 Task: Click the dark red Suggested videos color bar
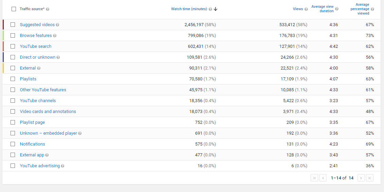[x=3, y=25]
